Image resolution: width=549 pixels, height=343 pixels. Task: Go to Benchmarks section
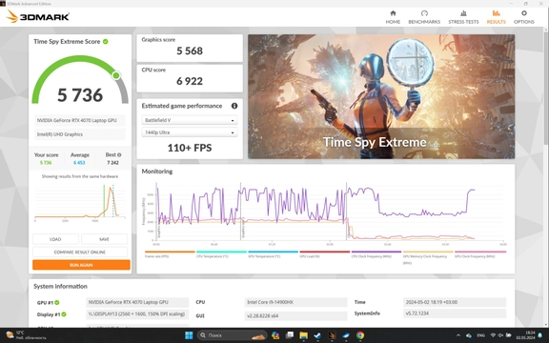(424, 17)
